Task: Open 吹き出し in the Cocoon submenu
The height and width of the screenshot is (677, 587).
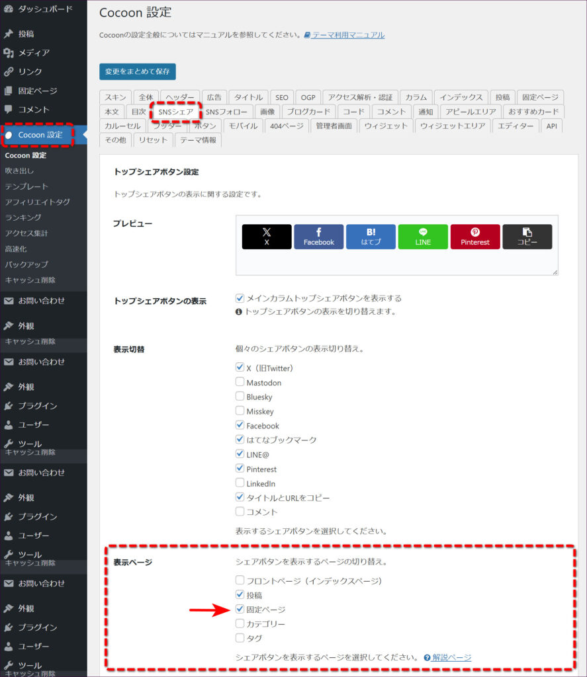Action: point(19,171)
